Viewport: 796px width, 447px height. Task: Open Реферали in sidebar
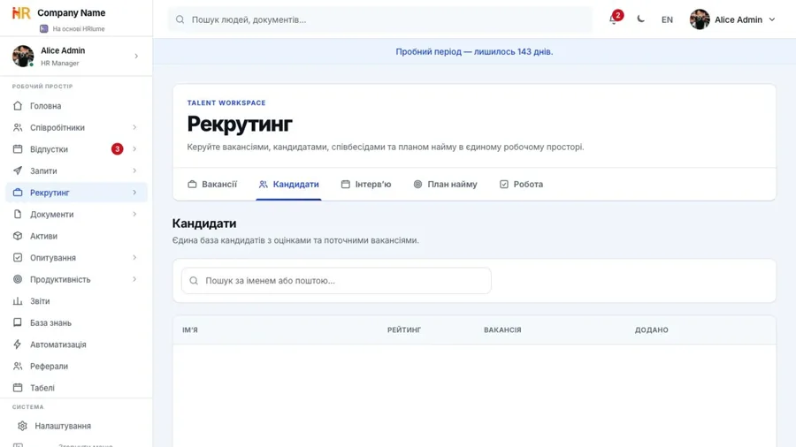coord(76,366)
